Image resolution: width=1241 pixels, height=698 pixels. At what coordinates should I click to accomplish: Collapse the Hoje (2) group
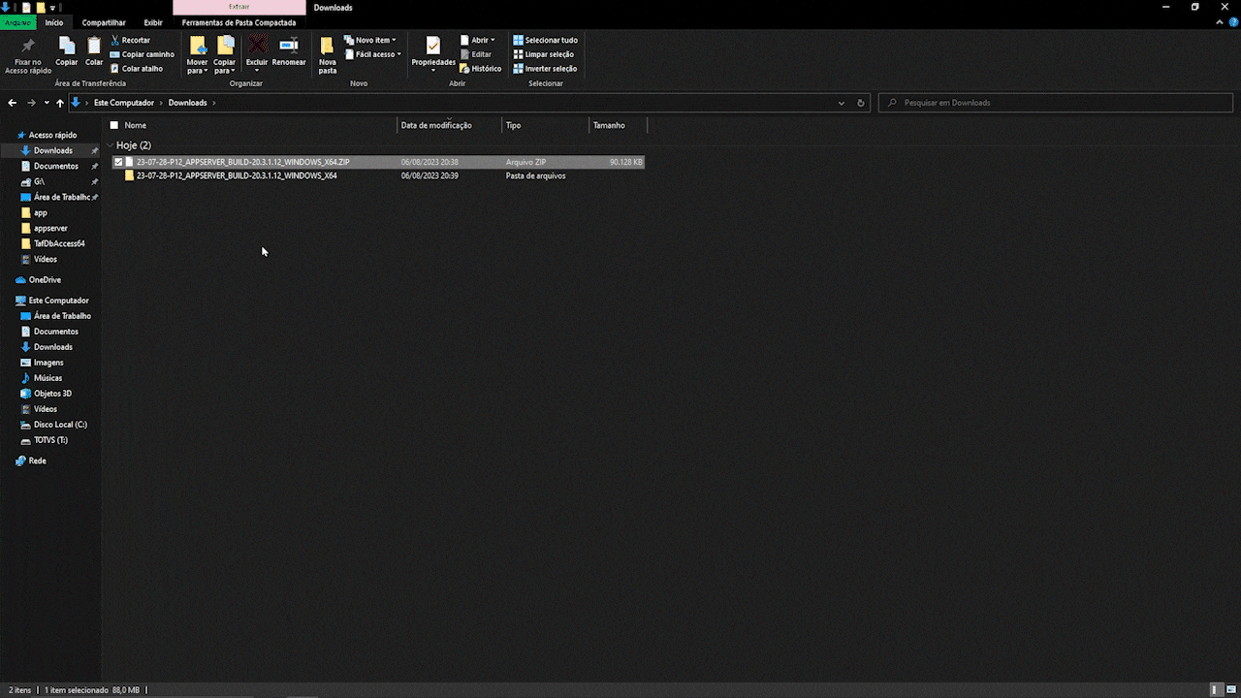click(111, 145)
